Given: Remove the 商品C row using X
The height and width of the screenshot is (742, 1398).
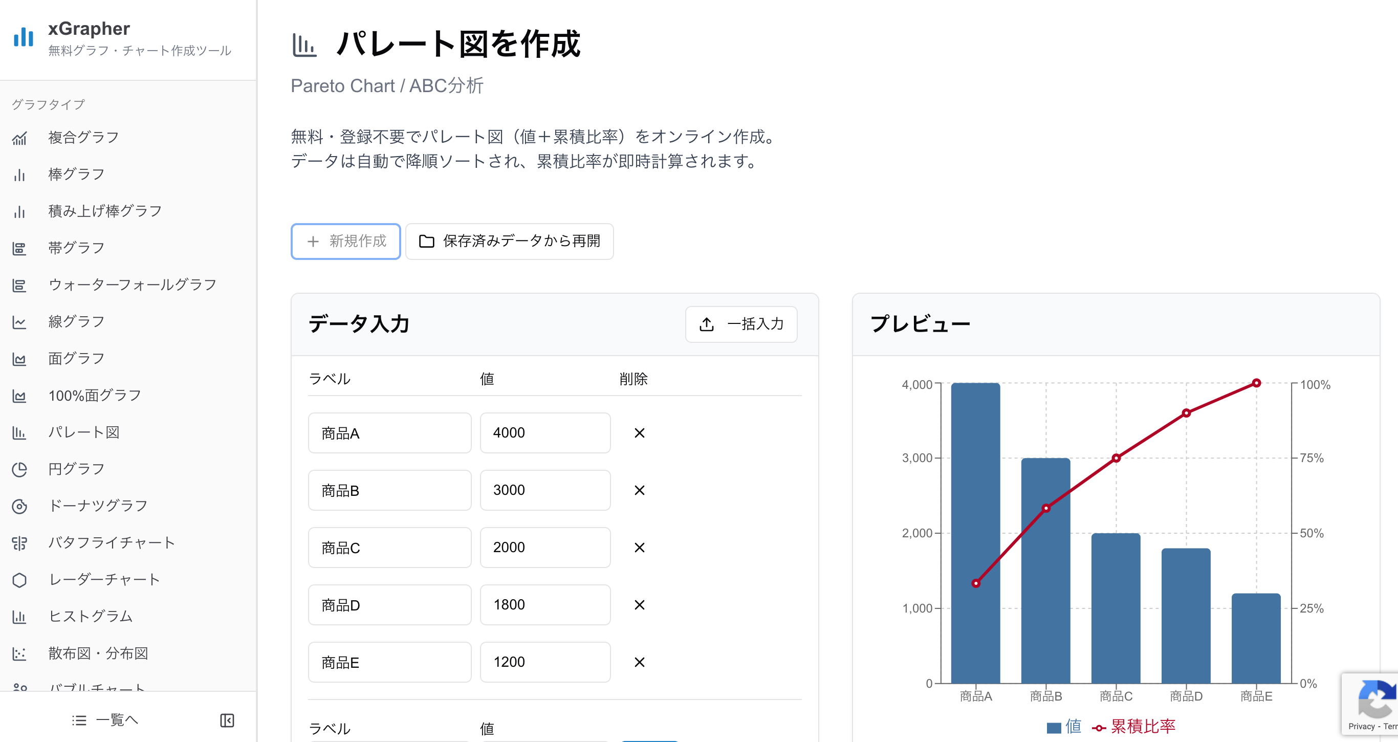Looking at the screenshot, I should (639, 548).
